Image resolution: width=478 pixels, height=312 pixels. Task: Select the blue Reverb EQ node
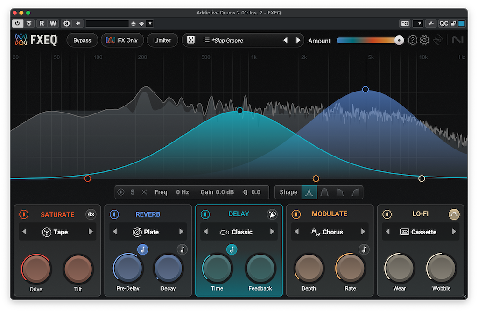tap(365, 89)
